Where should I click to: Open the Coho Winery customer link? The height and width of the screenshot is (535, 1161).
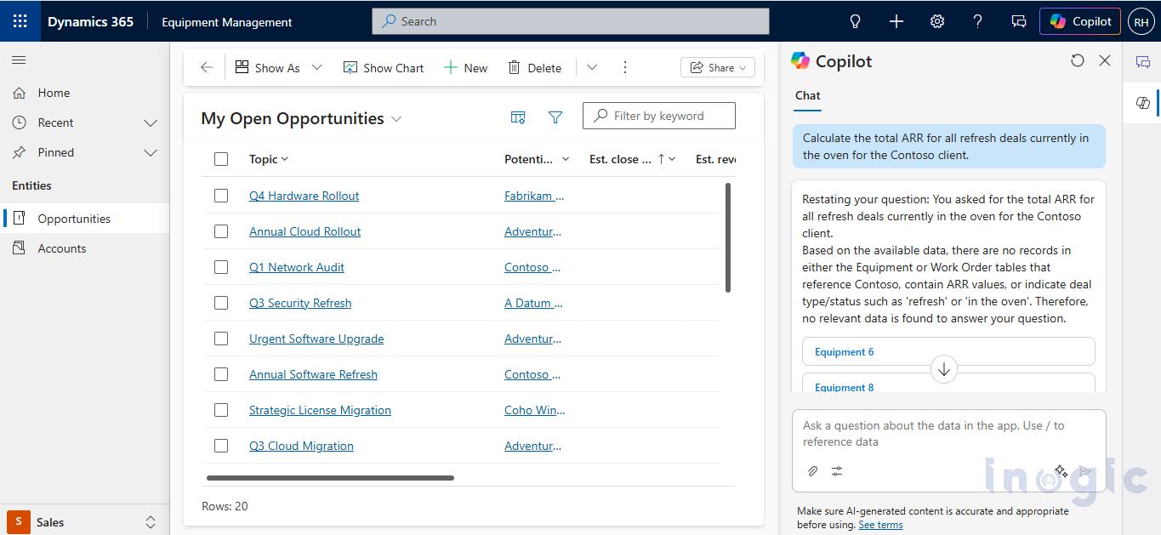535,410
